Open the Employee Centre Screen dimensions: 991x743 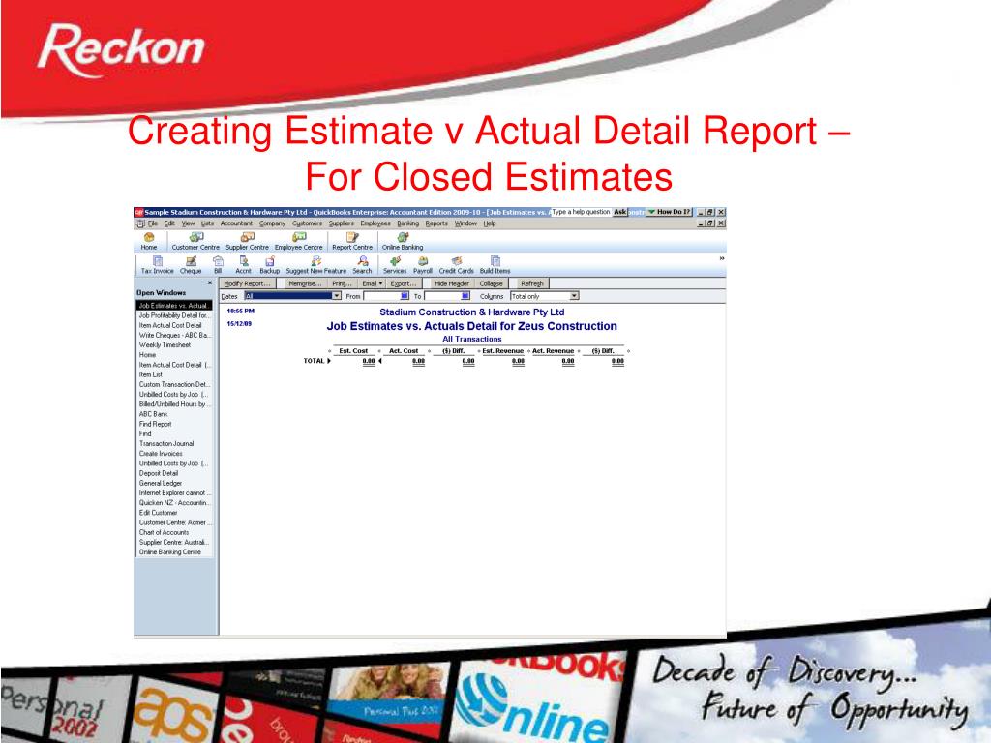click(298, 241)
